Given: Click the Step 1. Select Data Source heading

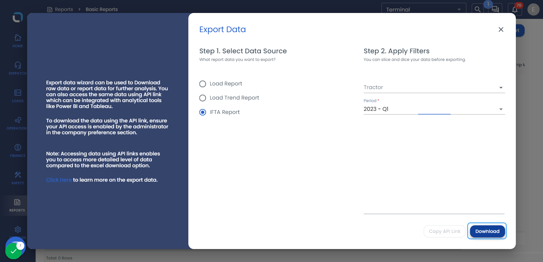Looking at the screenshot, I should (x=243, y=51).
